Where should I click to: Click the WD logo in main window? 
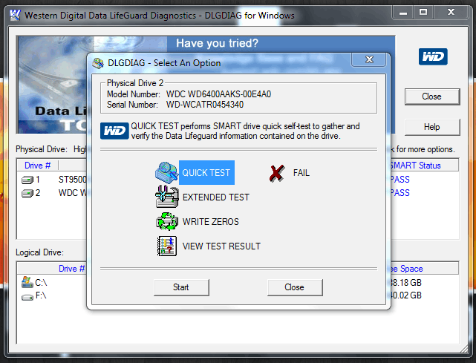point(433,56)
